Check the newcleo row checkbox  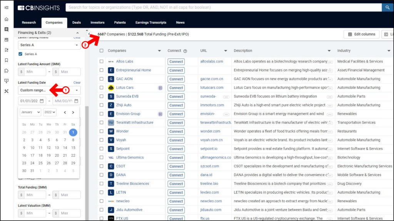(102, 201)
